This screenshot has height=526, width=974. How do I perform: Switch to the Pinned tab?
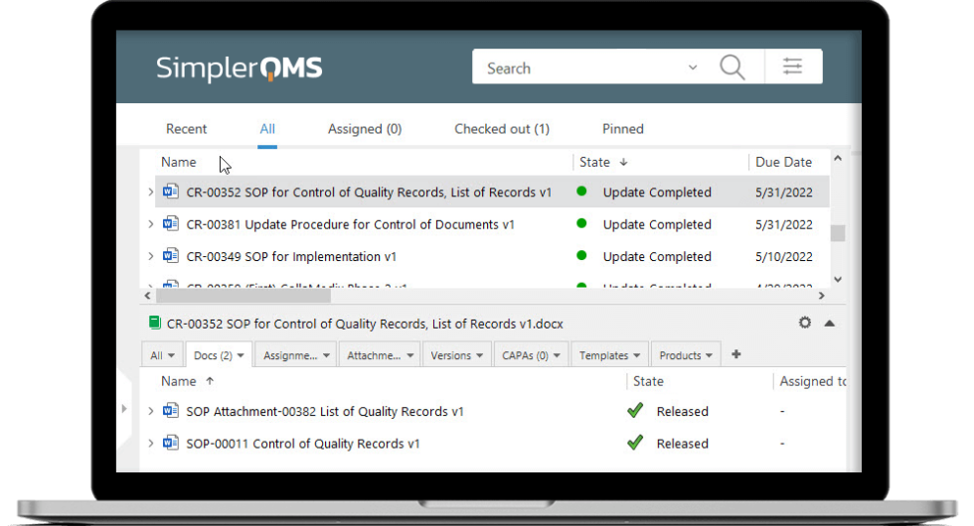click(x=622, y=129)
